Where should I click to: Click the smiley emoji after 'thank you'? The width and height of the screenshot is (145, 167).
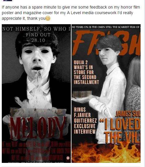(x=48, y=18)
